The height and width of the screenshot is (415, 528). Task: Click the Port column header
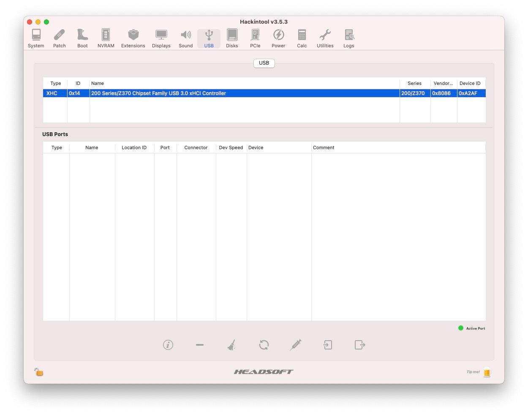pos(165,147)
